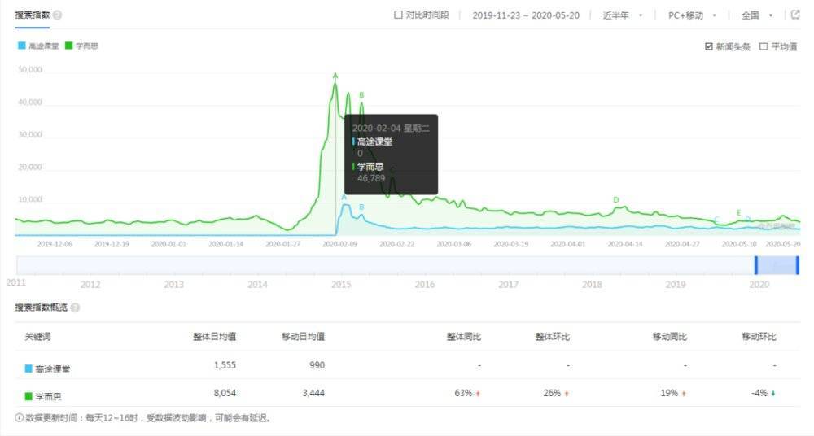This screenshot has height=436, width=814.
Task: Click 26% 整体环比 value
Action: click(x=552, y=393)
